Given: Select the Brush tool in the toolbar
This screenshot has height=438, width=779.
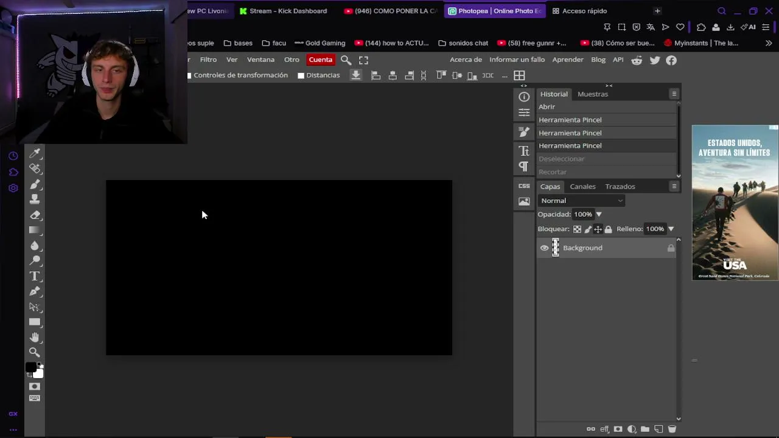Looking at the screenshot, I should coord(35,184).
